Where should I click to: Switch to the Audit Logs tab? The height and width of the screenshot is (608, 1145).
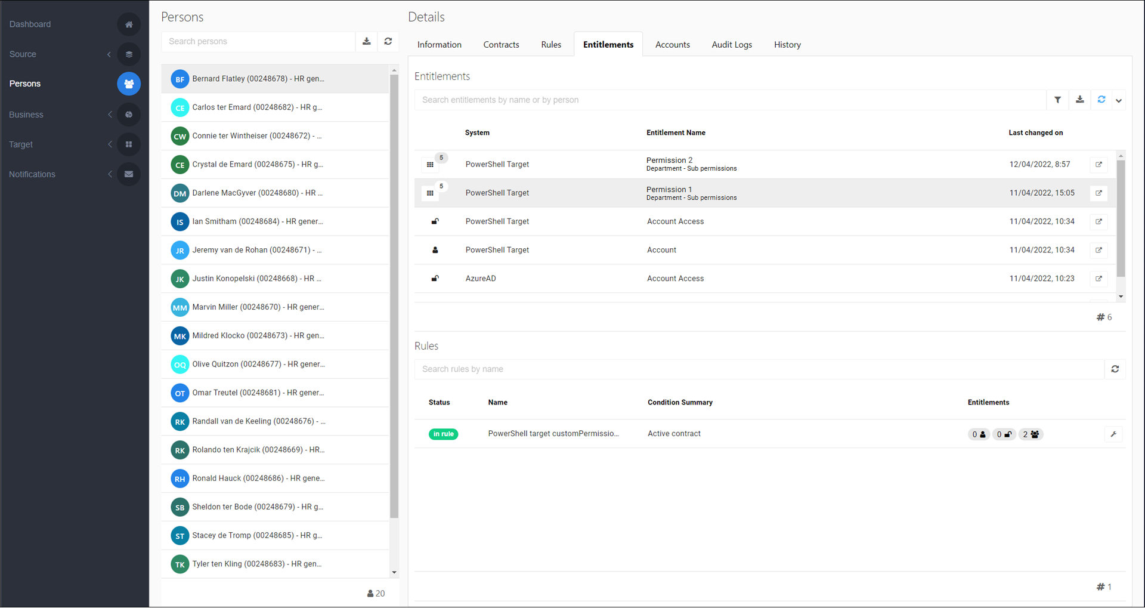pos(732,45)
